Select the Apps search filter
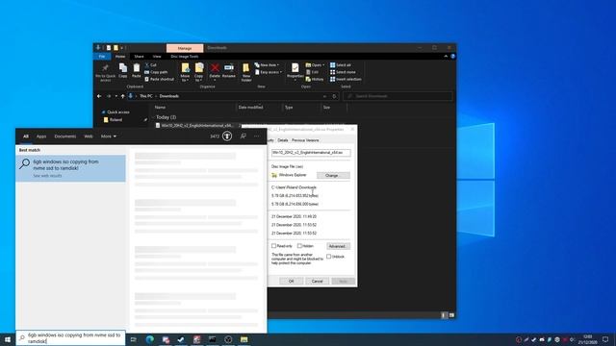Viewport: 616px width, 346px height. 41,136
